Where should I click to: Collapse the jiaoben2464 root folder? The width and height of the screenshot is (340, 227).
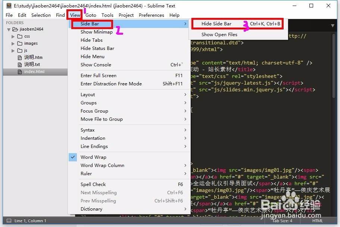click(x=9, y=29)
